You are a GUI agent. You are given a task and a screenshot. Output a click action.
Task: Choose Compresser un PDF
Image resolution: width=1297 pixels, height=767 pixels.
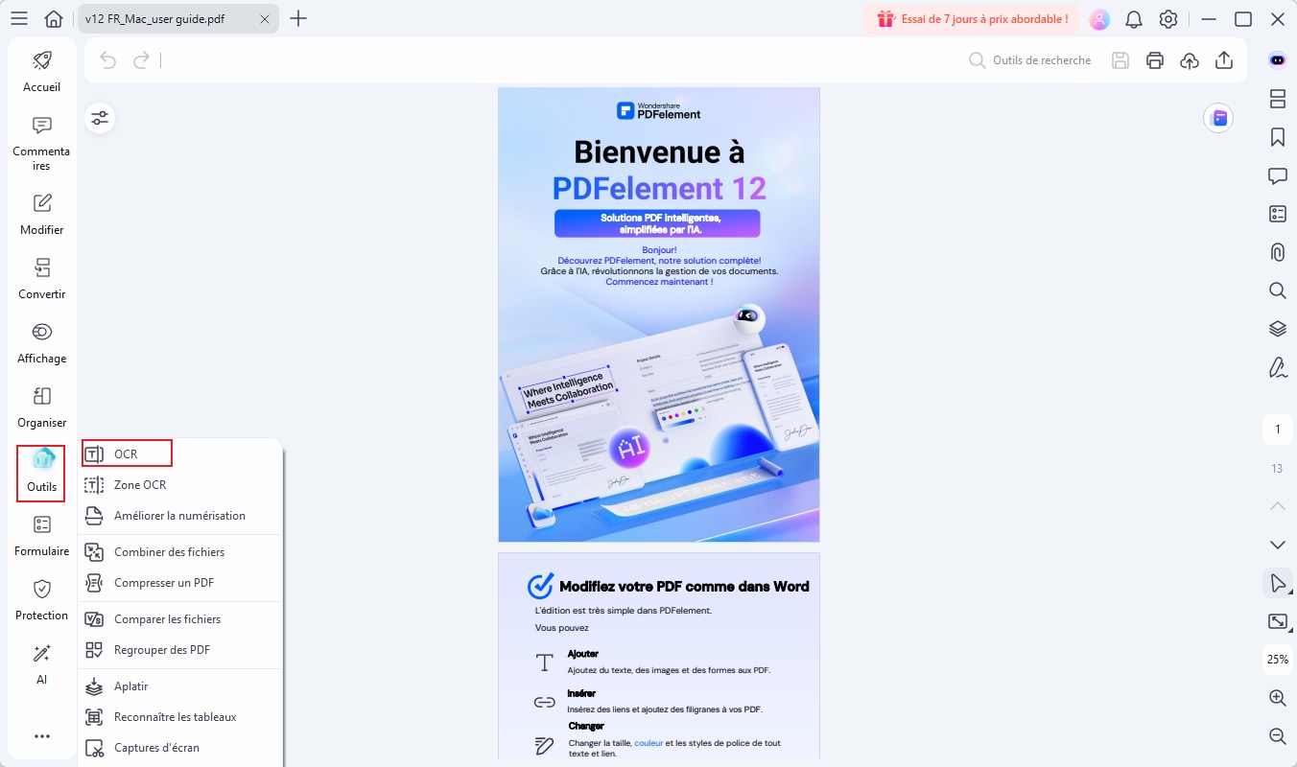point(181,583)
